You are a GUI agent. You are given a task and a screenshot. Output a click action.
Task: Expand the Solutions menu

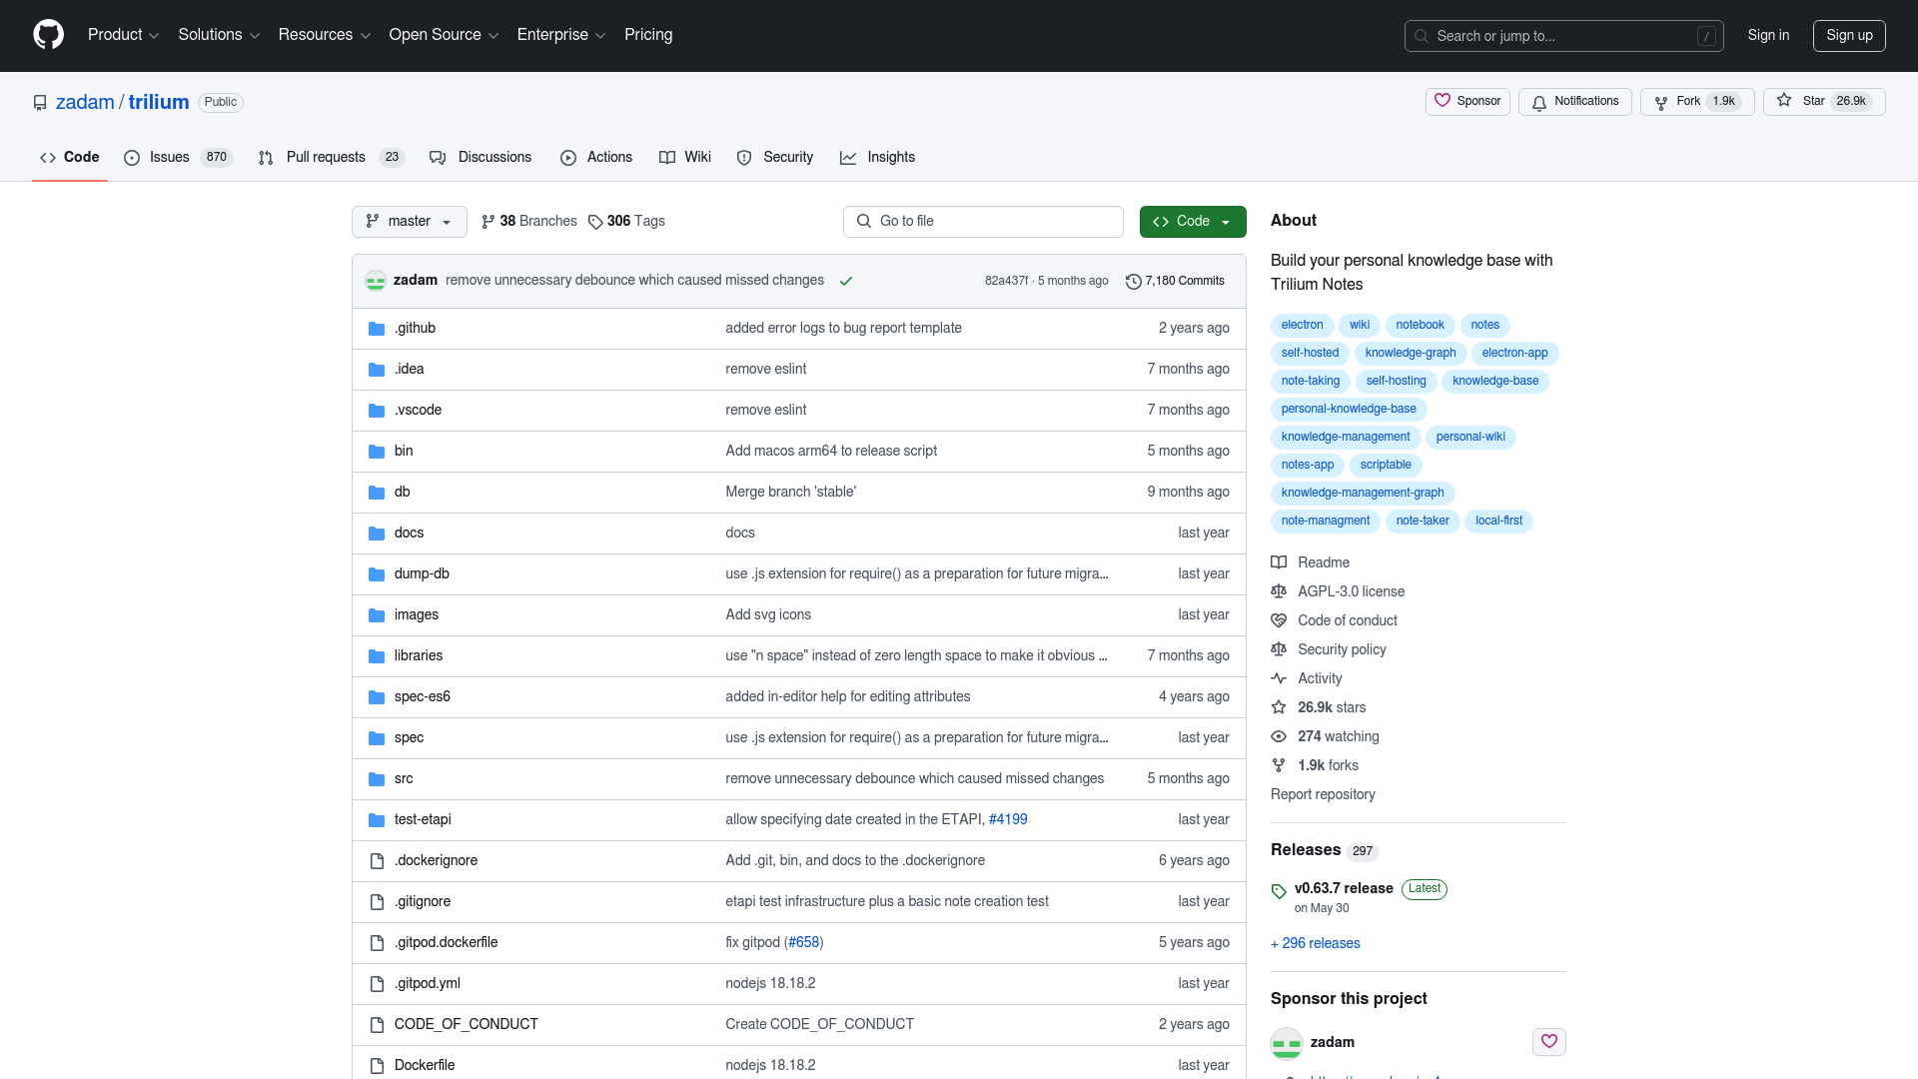pos(219,35)
